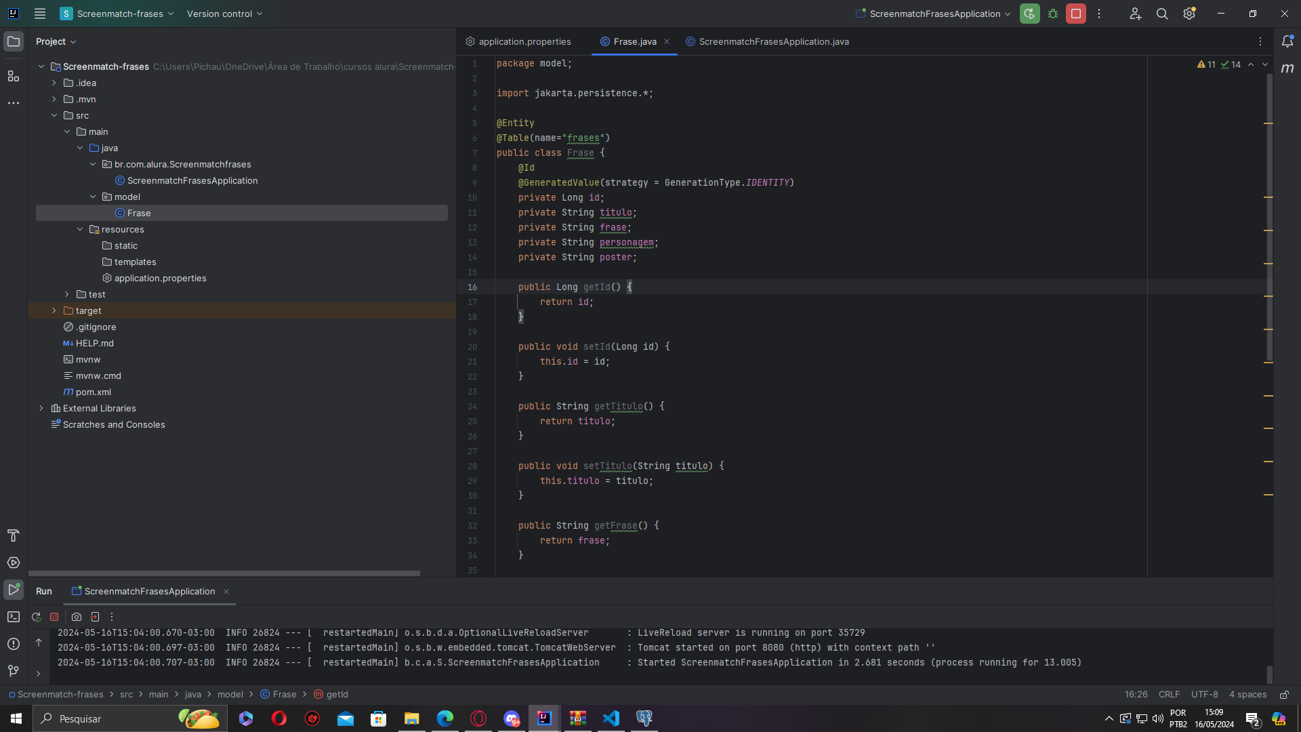Switch to ScreenmatchFrasesApplication.java editor tab
Screen dimensions: 1301x732
coord(767,41)
